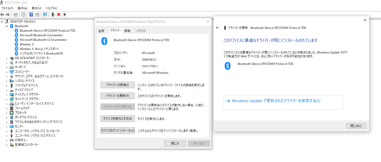
Task: Select the ドライバー tab
Action: tap(116, 30)
